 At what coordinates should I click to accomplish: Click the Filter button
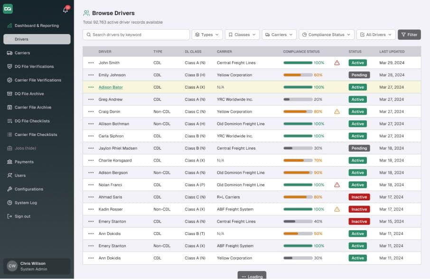point(409,35)
